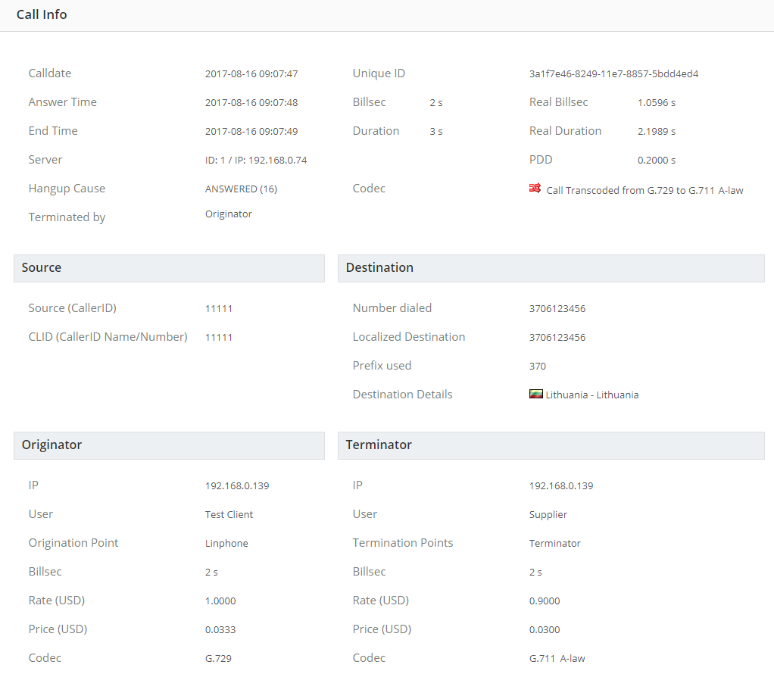Screen dimensions: 774x674
Task: Click the Source (CallerID) label
Action: 73,308
